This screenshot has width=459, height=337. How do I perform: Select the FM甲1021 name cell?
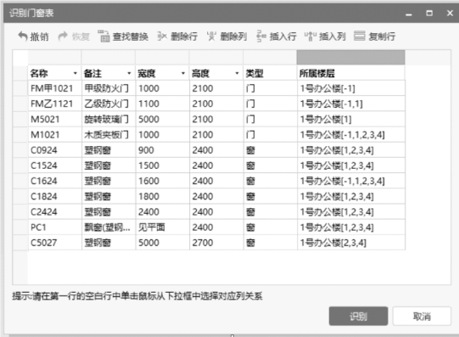pyautogui.click(x=55, y=88)
